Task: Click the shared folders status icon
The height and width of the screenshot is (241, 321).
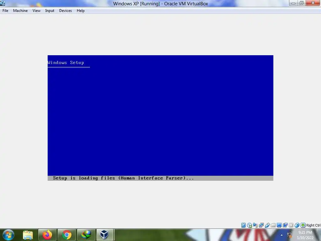Action: [273, 225]
